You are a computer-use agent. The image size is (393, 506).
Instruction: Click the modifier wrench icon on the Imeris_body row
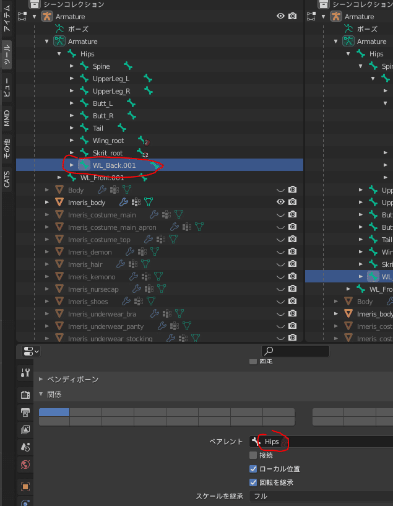(124, 203)
